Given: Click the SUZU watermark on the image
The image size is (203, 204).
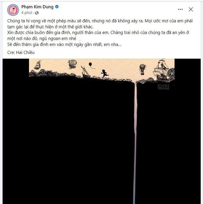Looking at the screenshot, I should tap(163, 87).
